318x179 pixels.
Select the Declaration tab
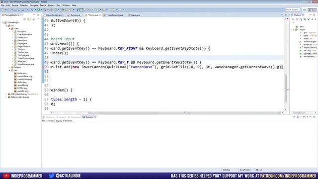[75, 117]
